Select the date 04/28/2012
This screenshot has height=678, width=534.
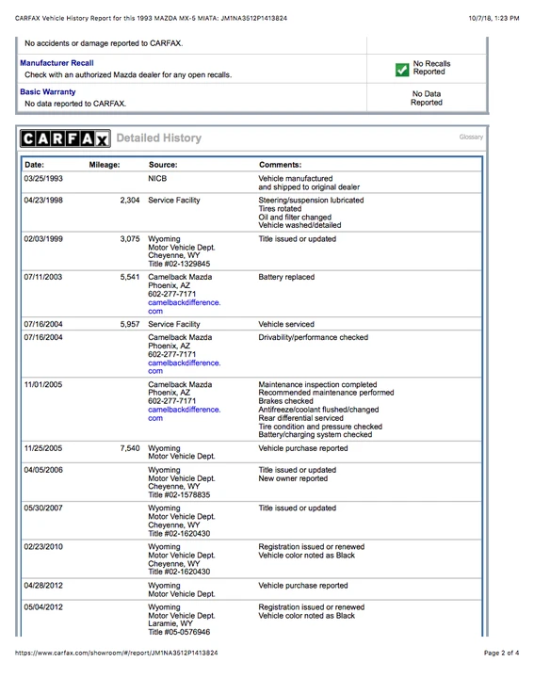coord(43,586)
